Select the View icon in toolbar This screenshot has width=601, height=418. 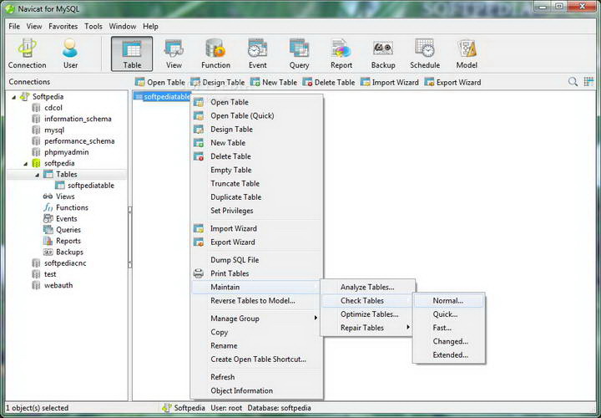click(174, 54)
